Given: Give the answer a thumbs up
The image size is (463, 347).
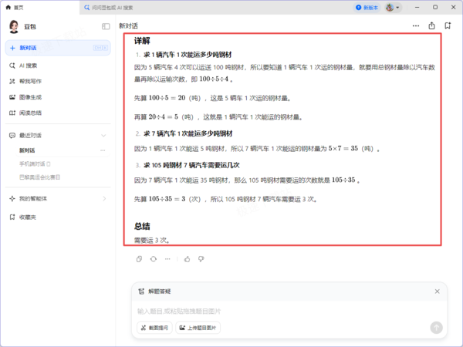Looking at the screenshot, I should pyautogui.click(x=188, y=259).
